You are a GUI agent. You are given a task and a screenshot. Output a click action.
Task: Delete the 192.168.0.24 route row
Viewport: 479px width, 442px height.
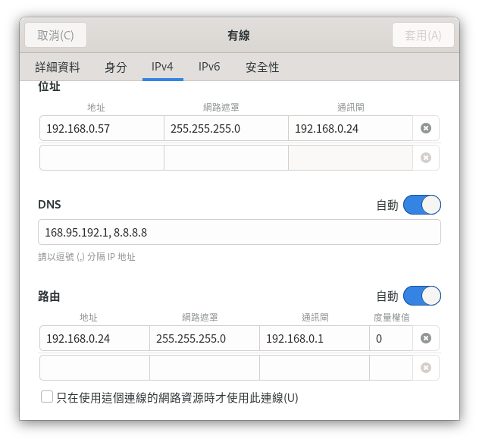click(x=425, y=338)
